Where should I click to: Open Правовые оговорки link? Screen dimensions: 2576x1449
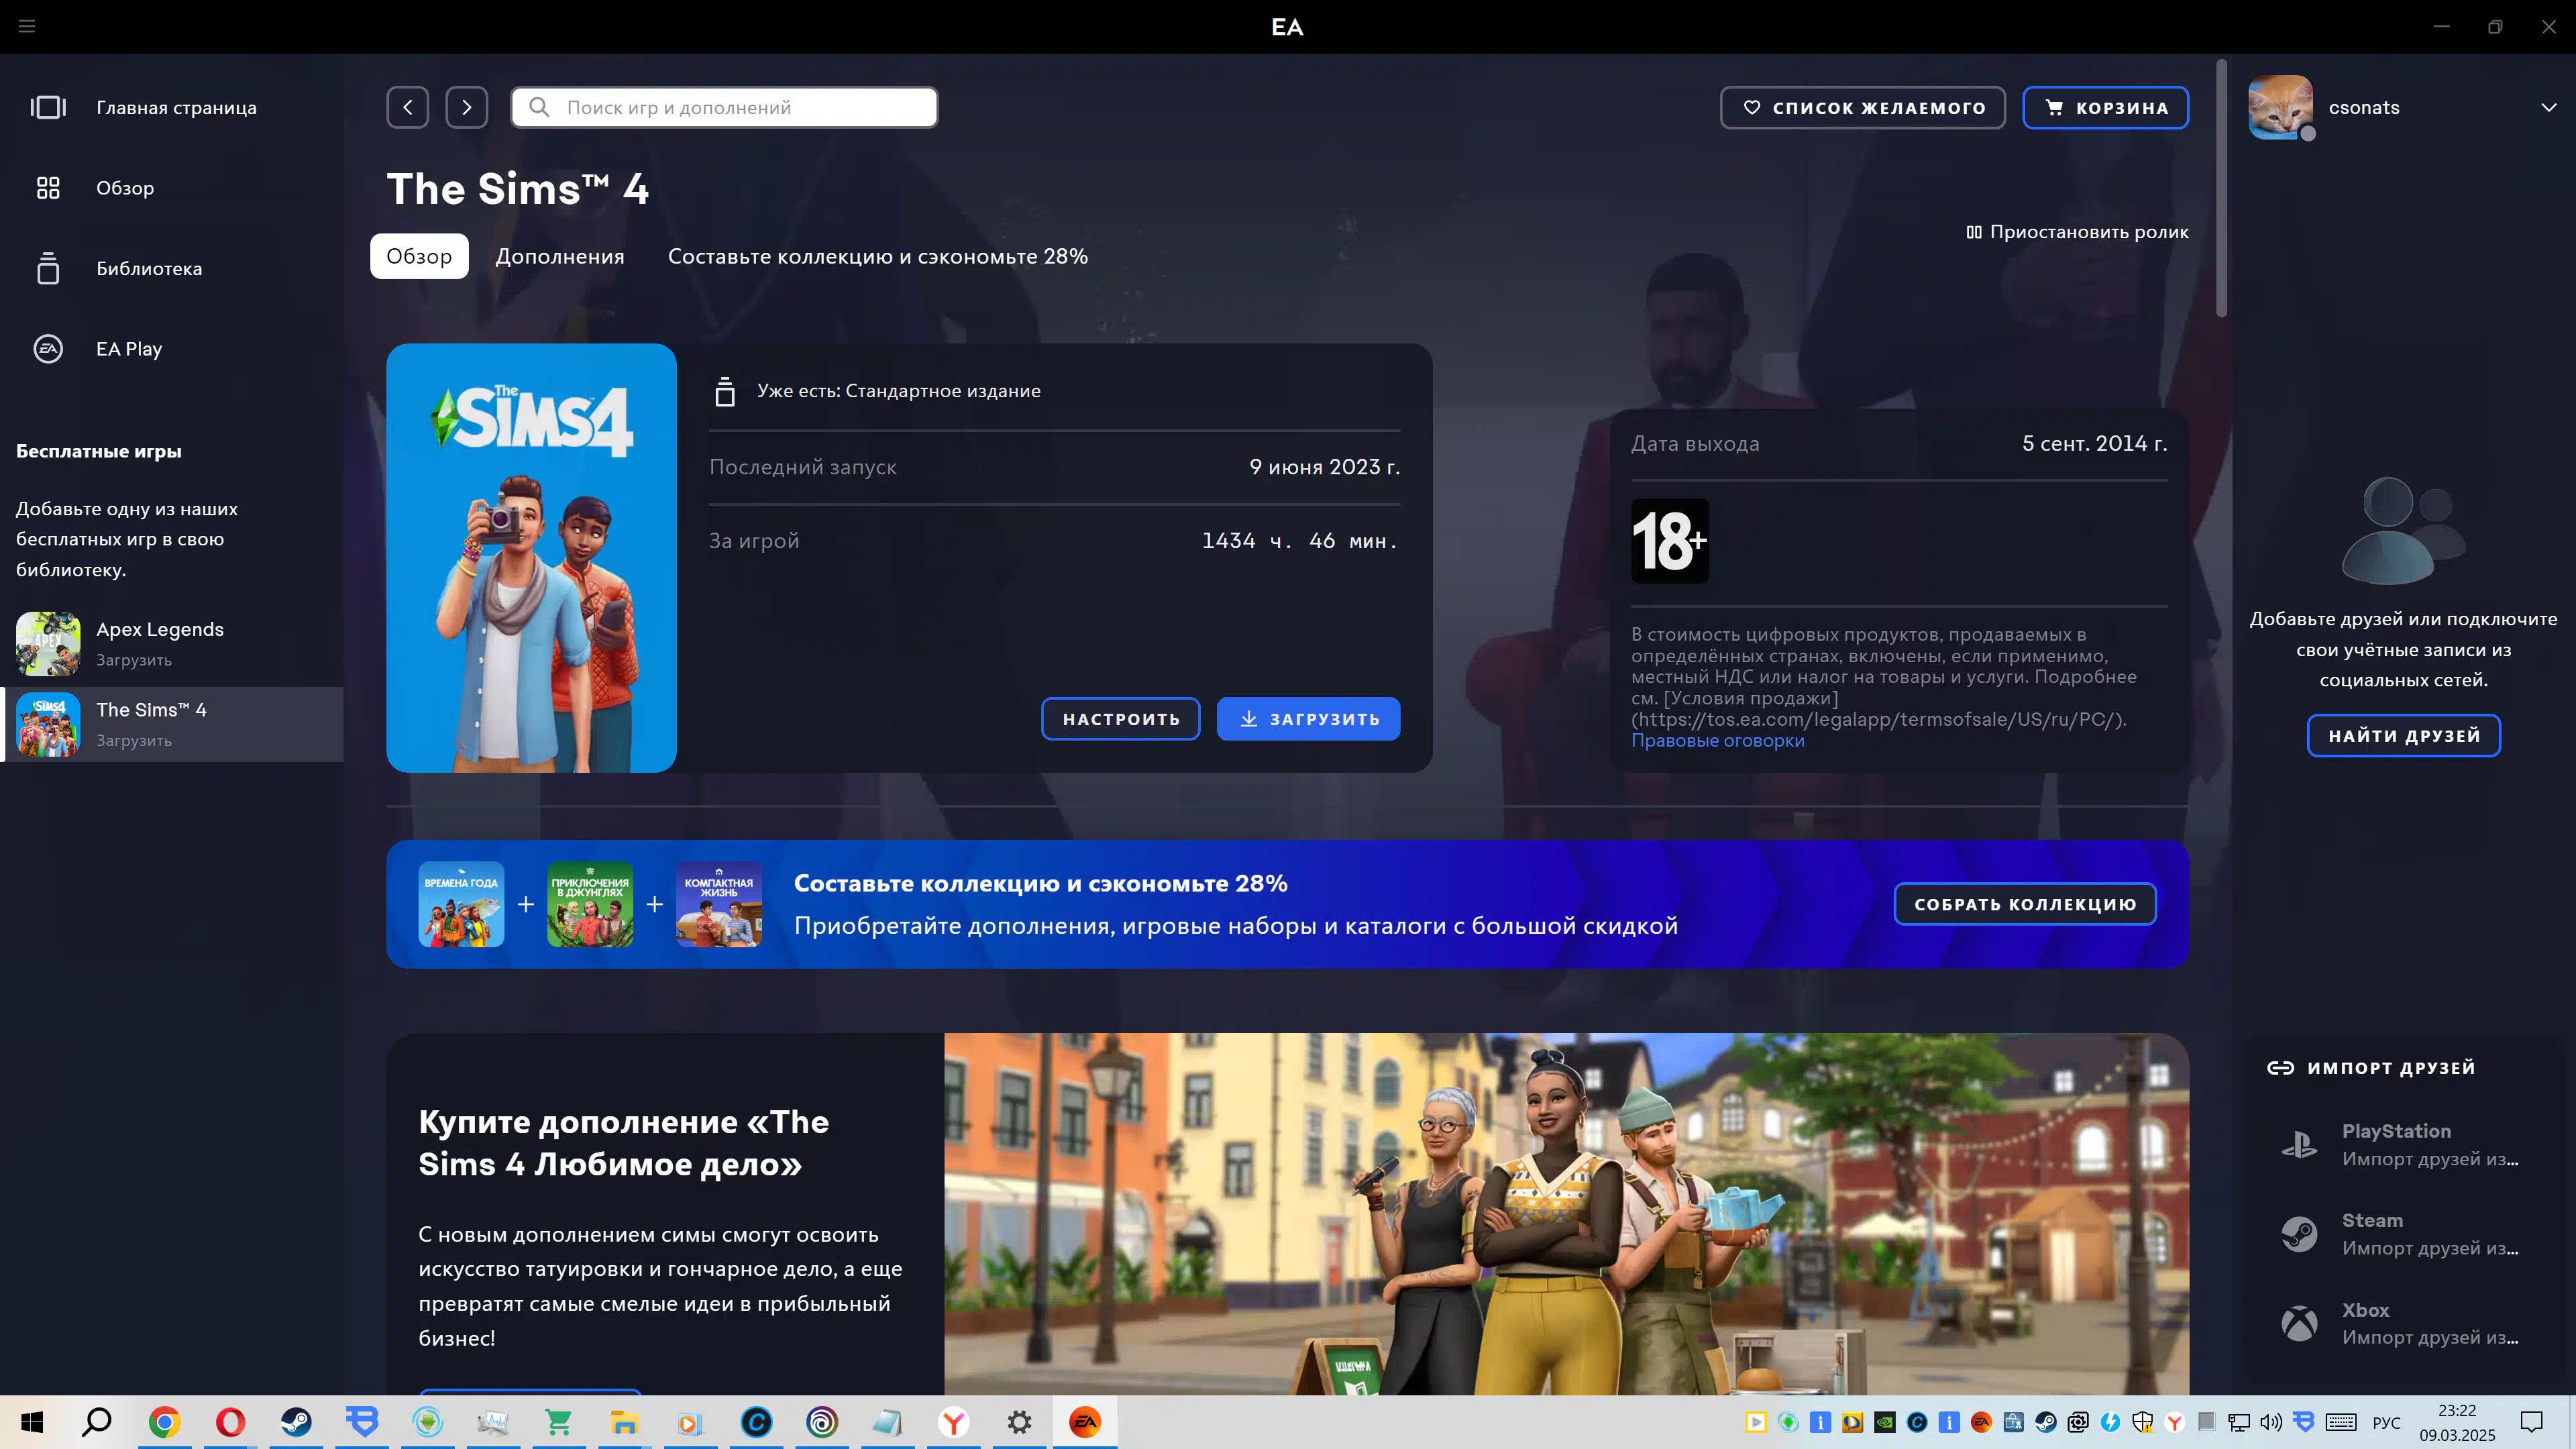coord(1718,741)
